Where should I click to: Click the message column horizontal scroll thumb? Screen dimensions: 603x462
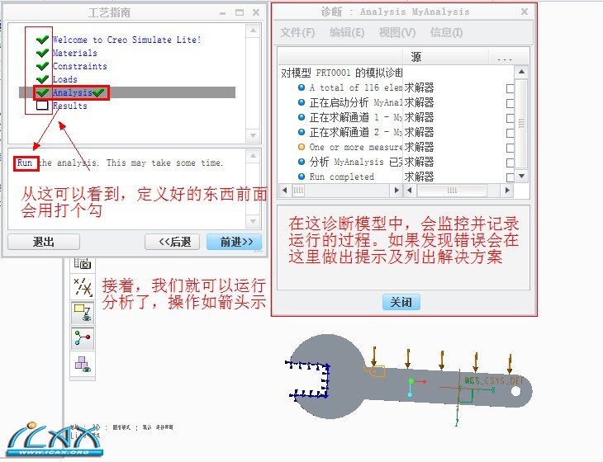pos(298,190)
